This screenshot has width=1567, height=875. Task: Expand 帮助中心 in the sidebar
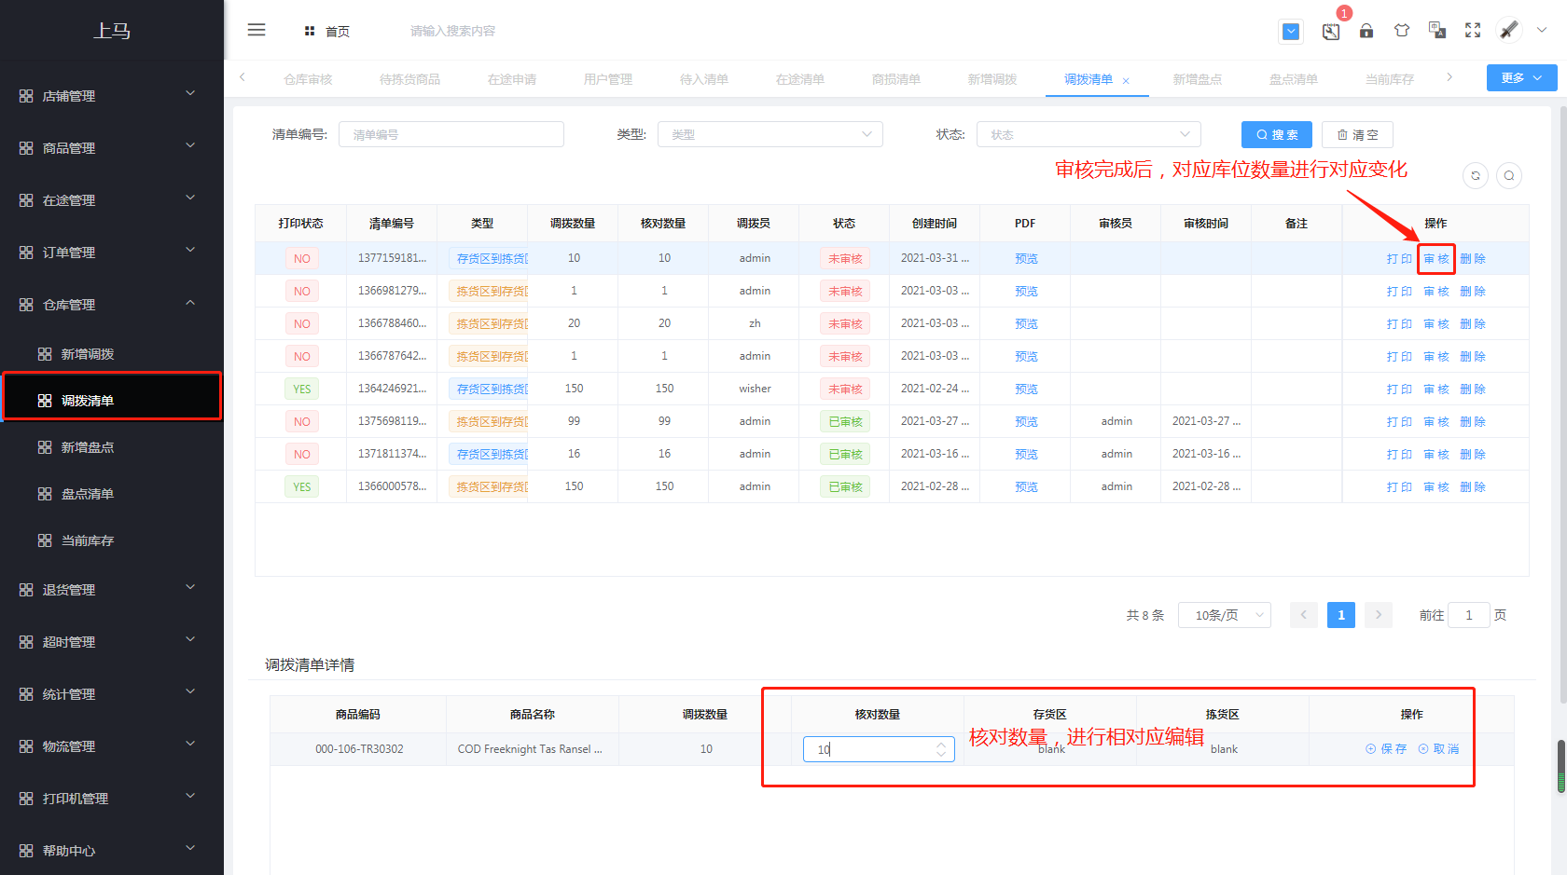coord(112,851)
